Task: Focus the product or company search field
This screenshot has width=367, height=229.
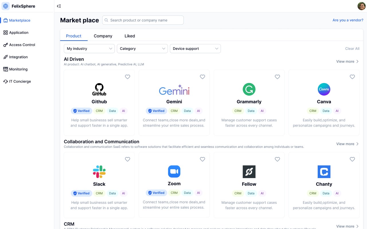Action: coord(143,20)
